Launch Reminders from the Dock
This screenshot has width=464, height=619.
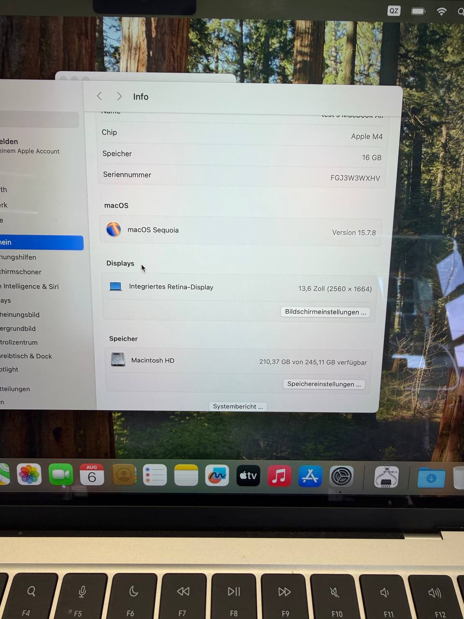point(155,475)
